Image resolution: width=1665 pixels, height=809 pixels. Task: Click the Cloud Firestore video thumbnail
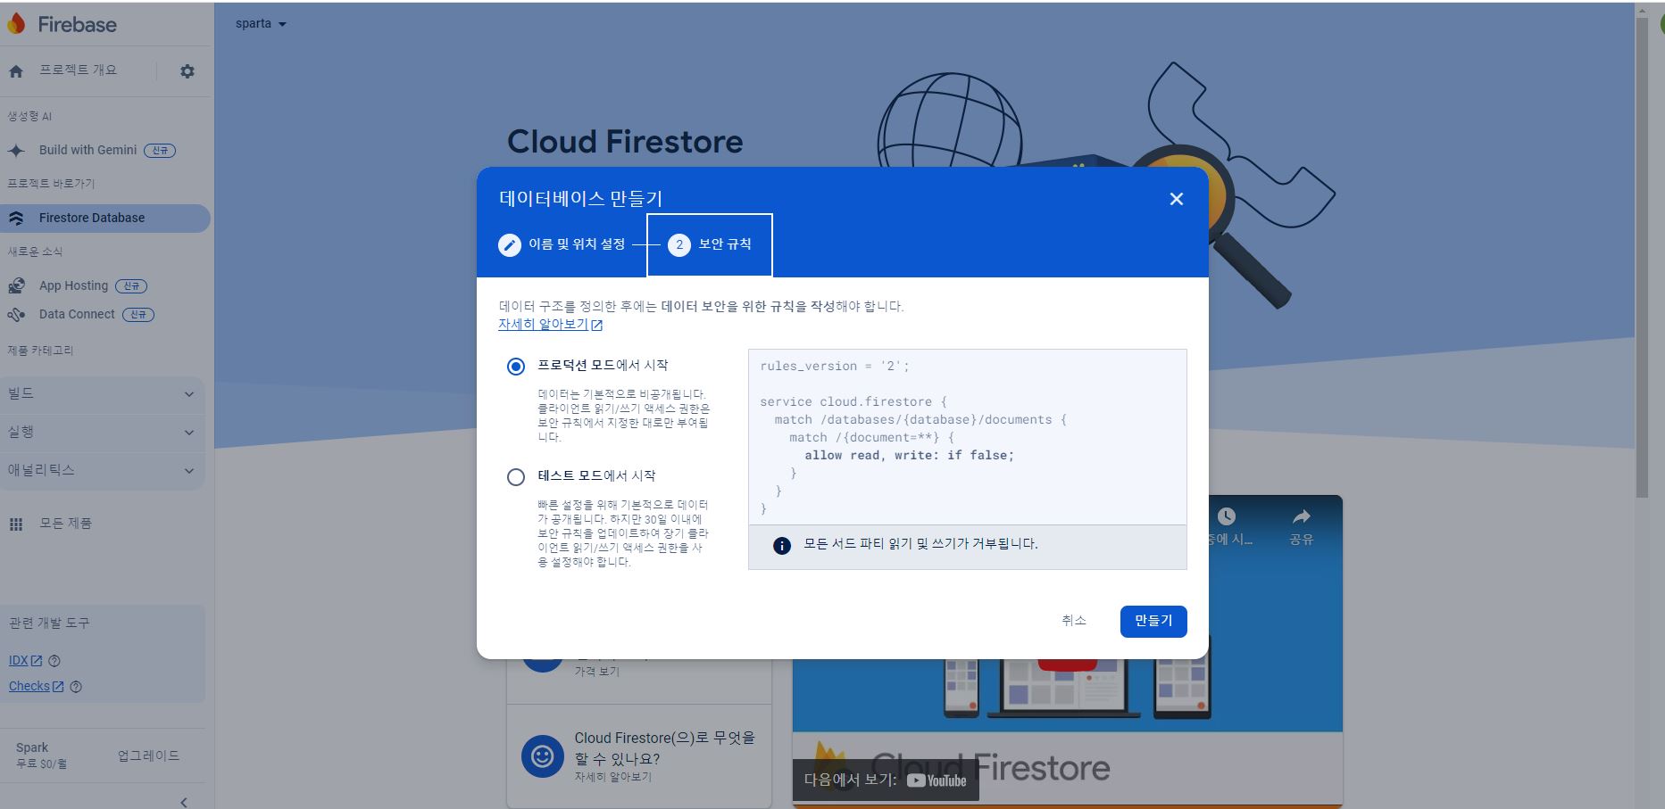point(1068,651)
